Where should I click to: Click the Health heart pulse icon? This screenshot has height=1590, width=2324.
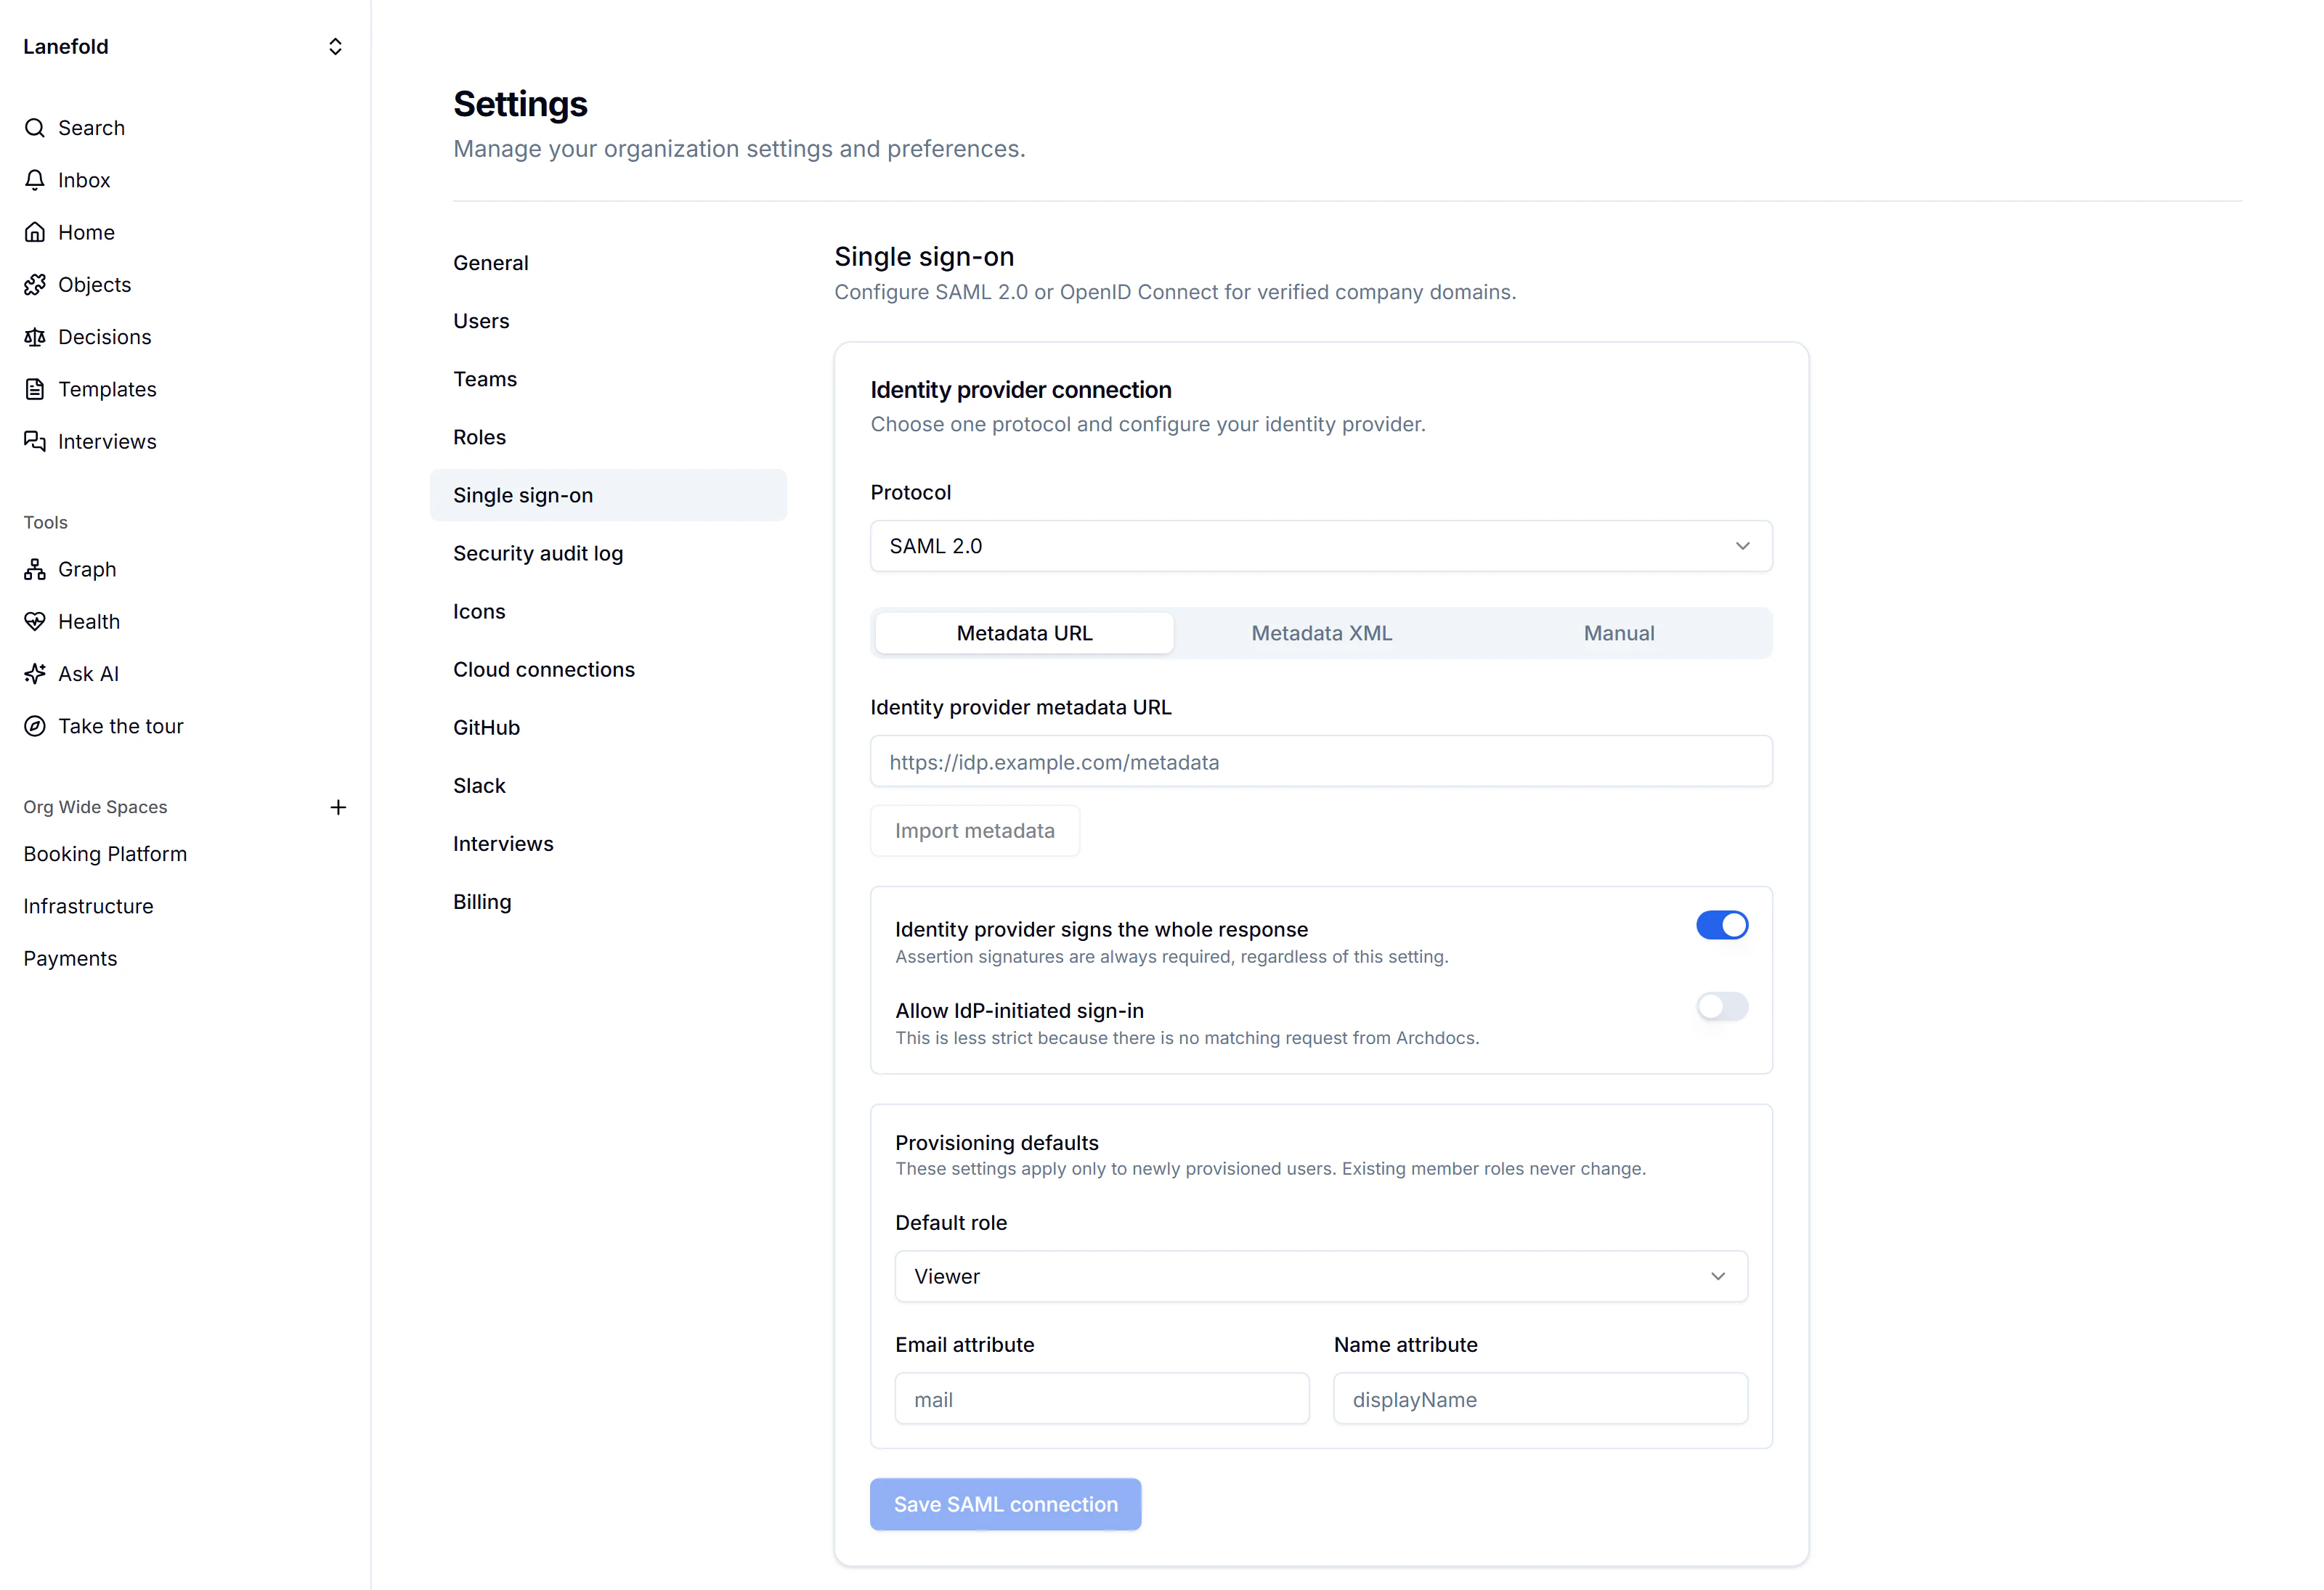(x=35, y=621)
